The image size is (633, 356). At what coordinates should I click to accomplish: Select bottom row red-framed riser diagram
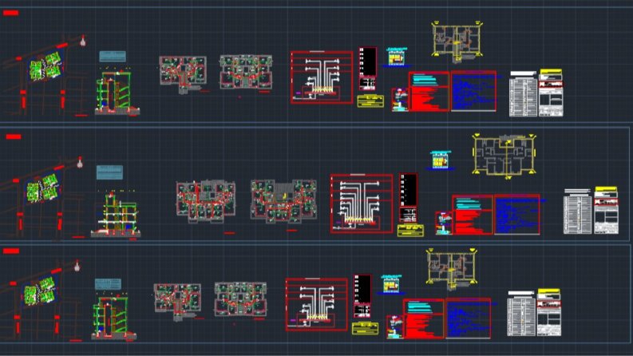pyautogui.click(x=316, y=304)
